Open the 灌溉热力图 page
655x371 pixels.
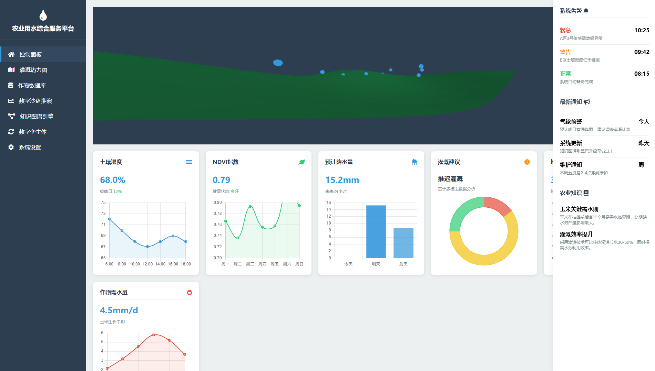click(33, 70)
